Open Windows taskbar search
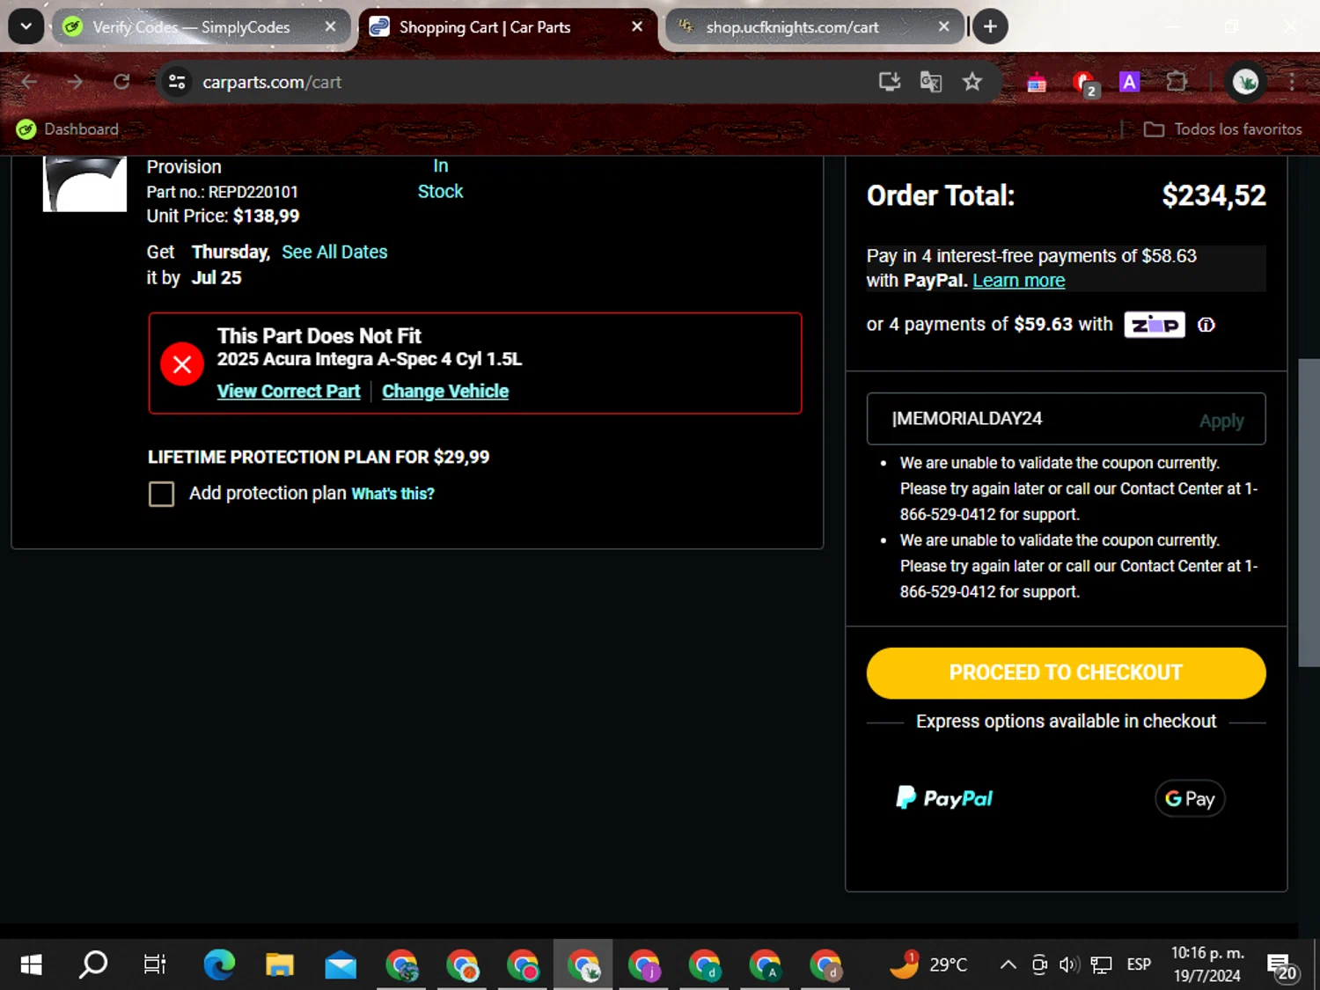The width and height of the screenshot is (1320, 990). [x=93, y=964]
